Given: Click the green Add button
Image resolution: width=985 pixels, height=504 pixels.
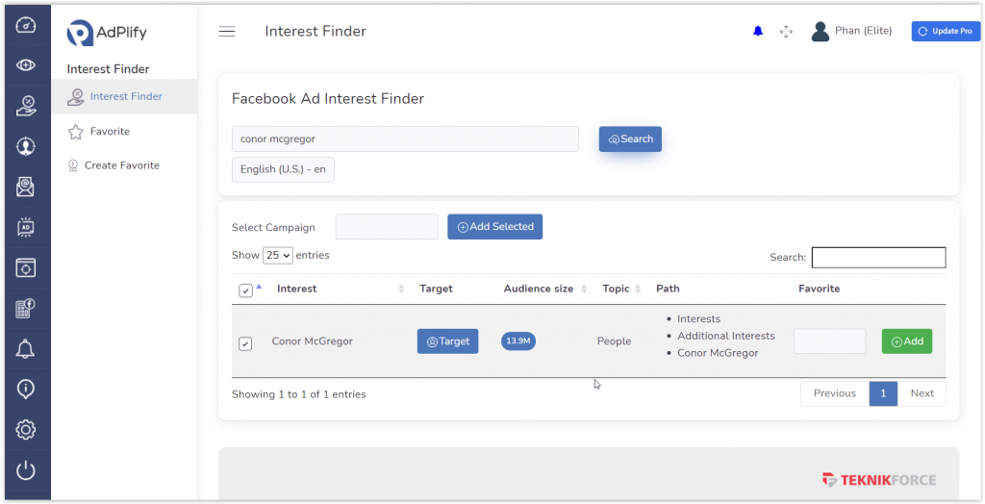Looking at the screenshot, I should click(x=906, y=341).
